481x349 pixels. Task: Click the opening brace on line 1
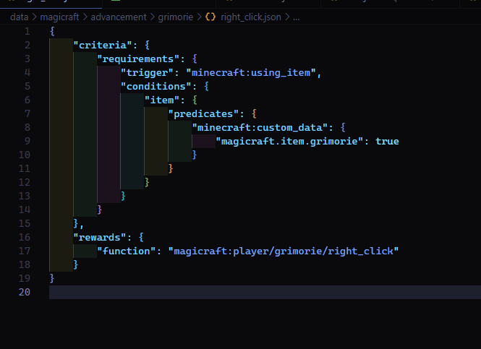pyautogui.click(x=53, y=31)
